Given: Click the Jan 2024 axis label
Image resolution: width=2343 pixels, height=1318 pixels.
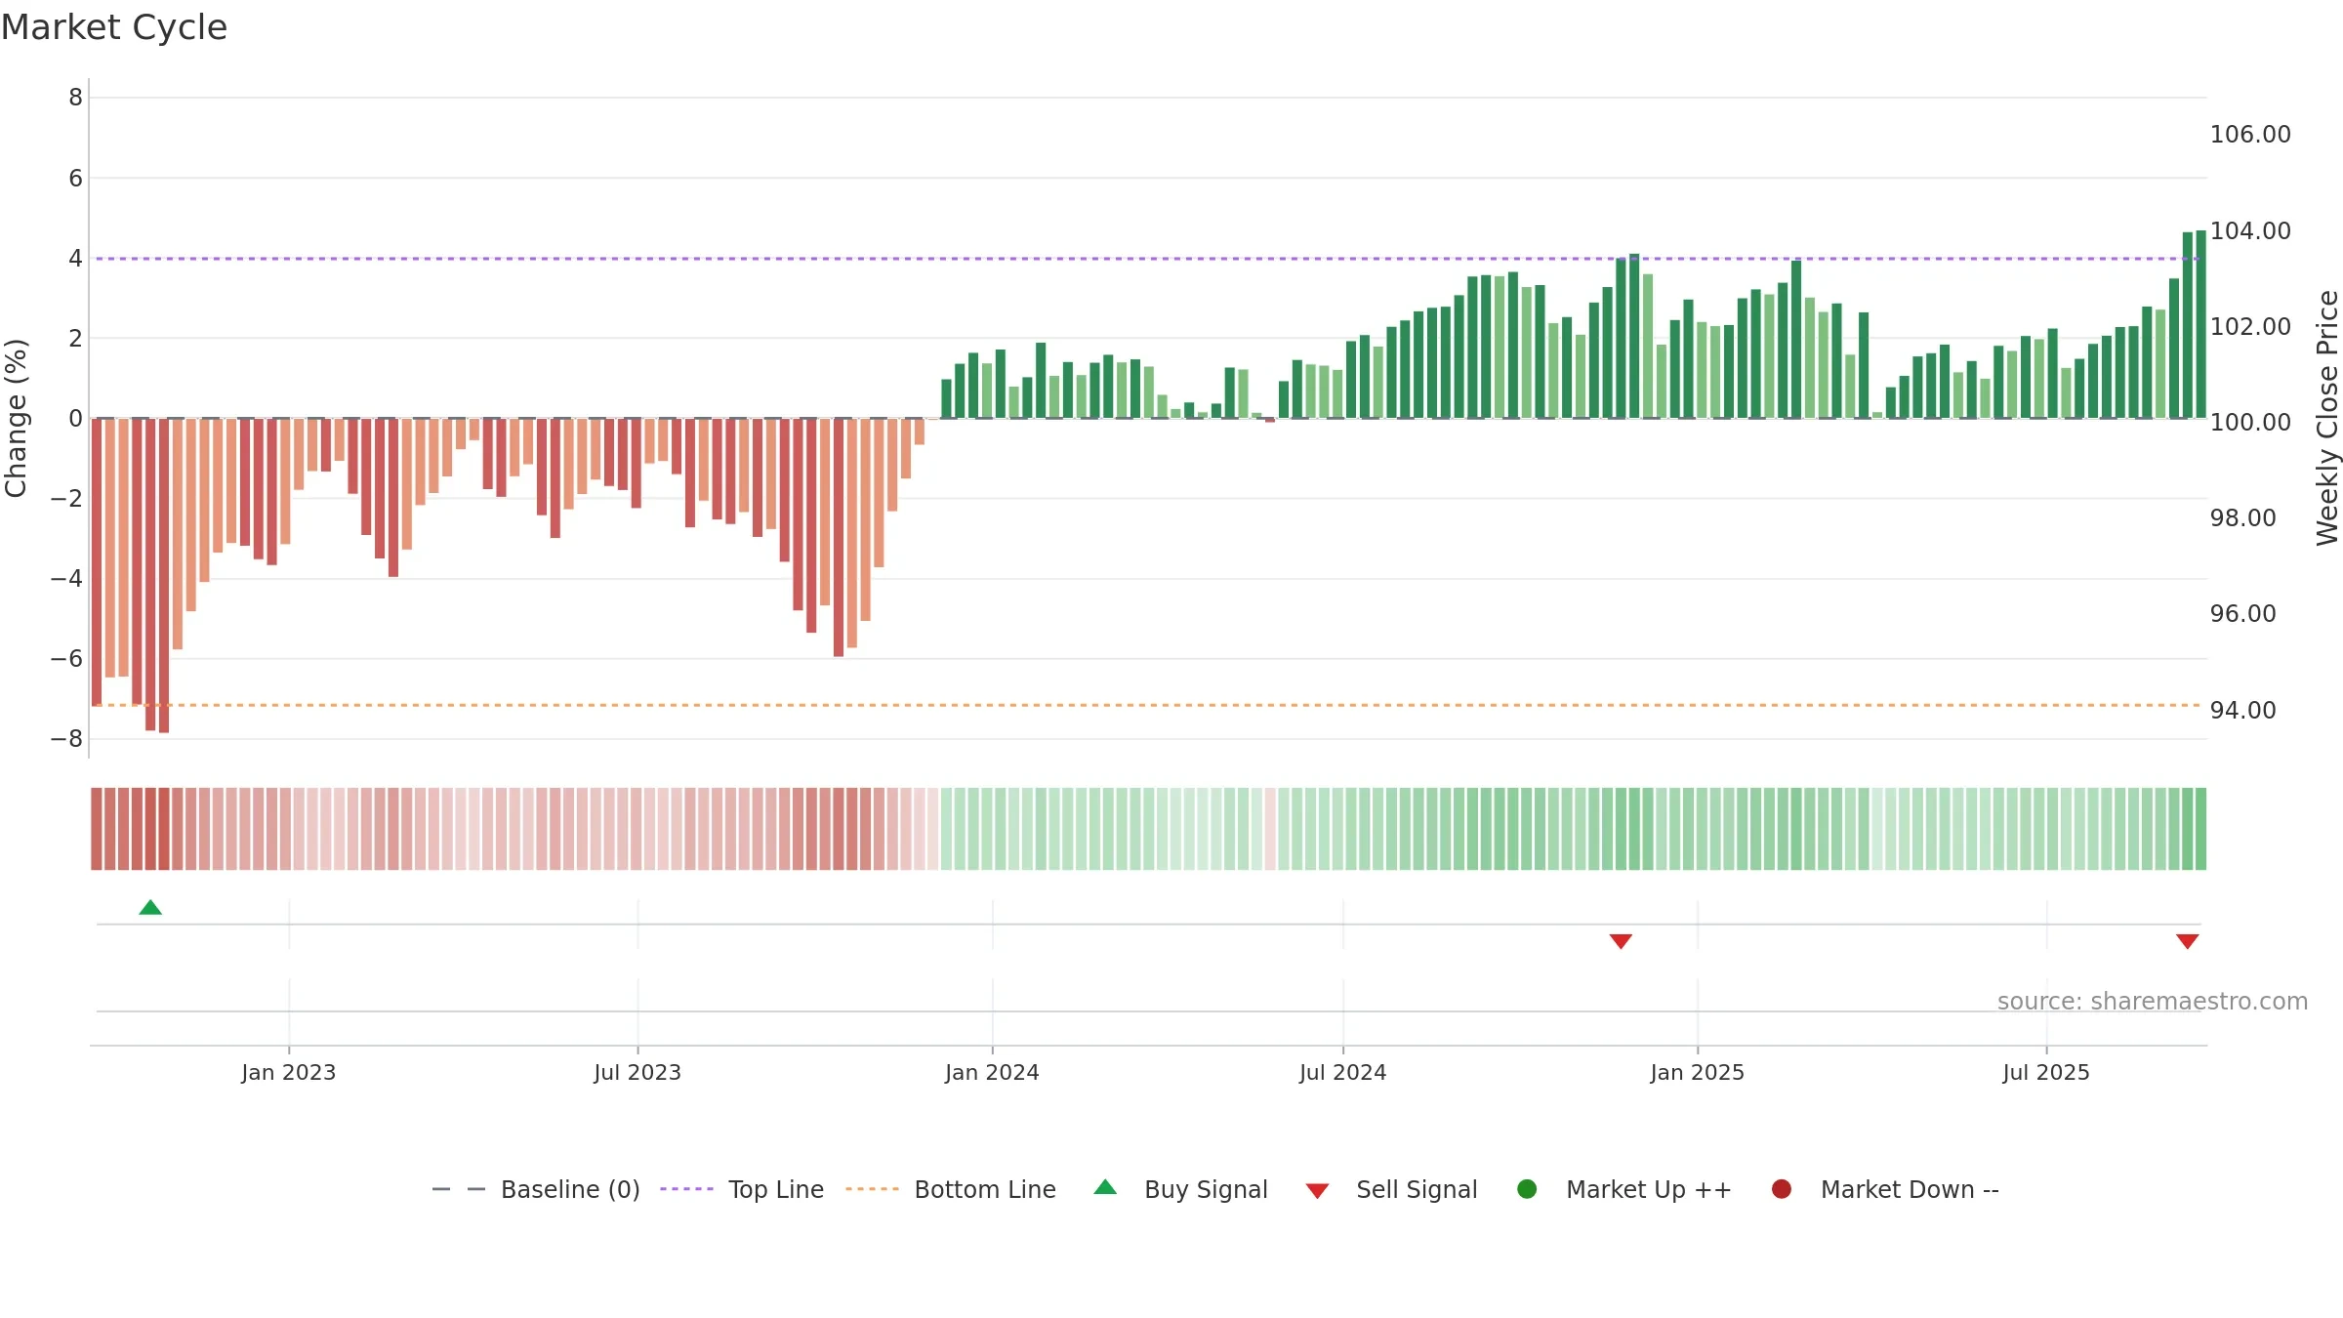Looking at the screenshot, I should tap(992, 1073).
